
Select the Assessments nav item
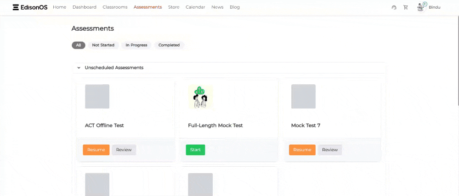coord(147,7)
